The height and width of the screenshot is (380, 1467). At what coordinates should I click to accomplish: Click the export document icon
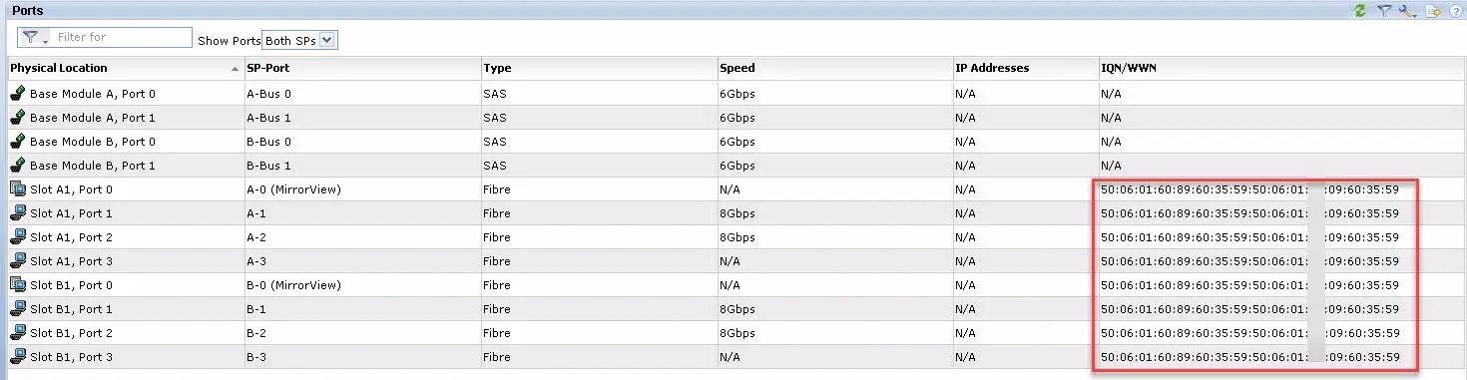1433,10
